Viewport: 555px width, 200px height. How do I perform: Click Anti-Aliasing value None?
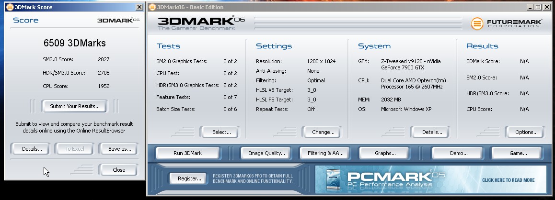pyautogui.click(x=313, y=71)
